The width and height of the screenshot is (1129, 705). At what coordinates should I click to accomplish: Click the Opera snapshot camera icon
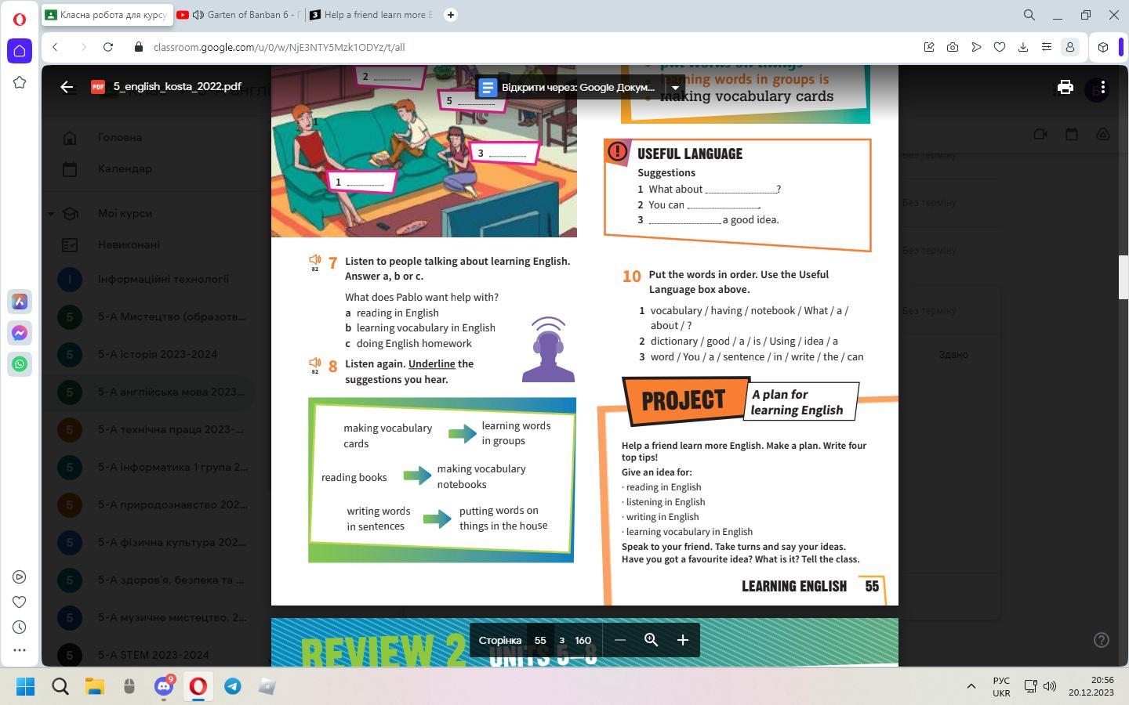coord(953,47)
